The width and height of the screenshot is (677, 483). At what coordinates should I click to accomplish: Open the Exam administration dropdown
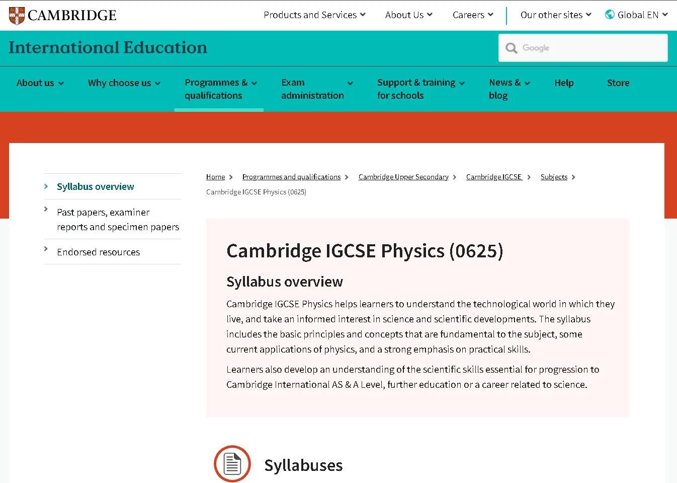pyautogui.click(x=313, y=89)
